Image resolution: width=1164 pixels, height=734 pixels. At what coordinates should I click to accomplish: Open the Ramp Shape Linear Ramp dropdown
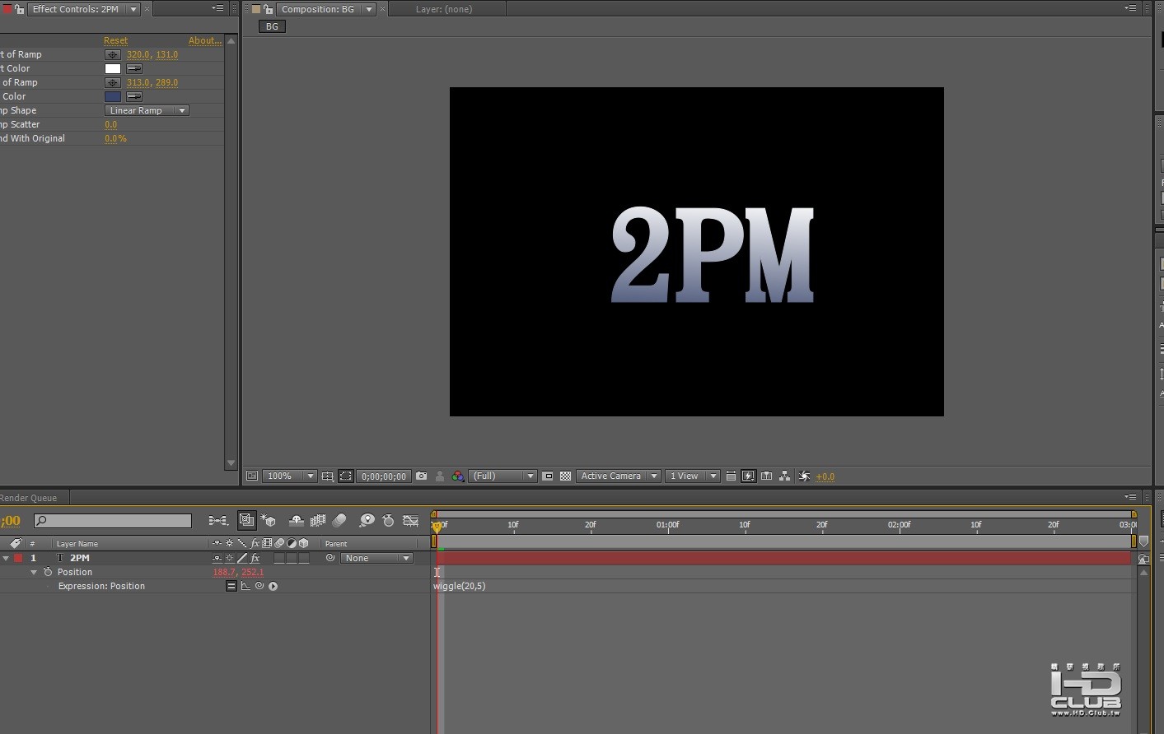[x=147, y=111]
